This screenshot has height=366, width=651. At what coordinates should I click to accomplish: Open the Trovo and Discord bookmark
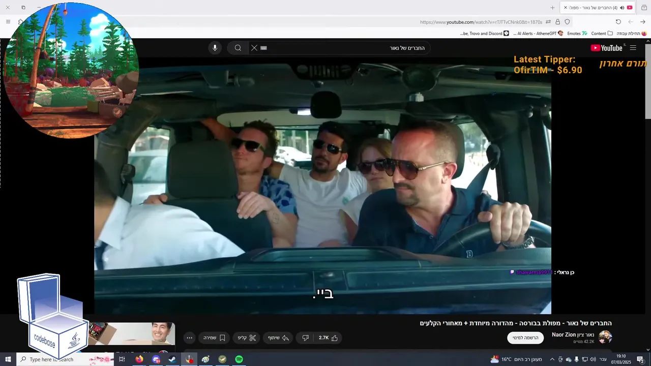484,34
